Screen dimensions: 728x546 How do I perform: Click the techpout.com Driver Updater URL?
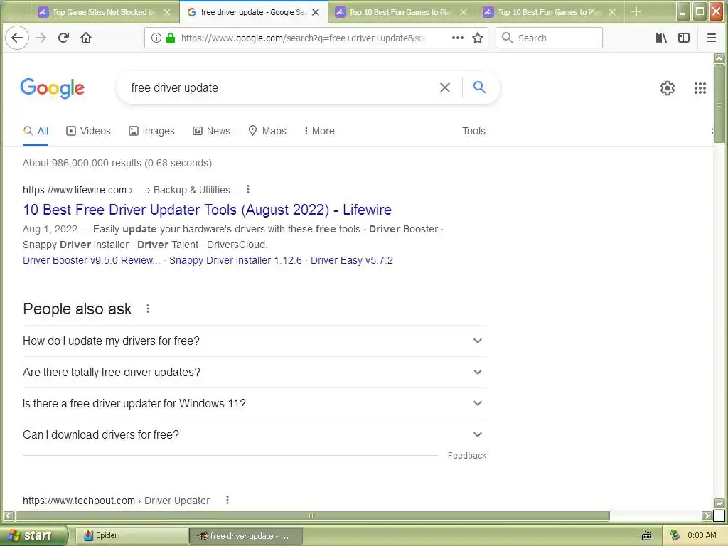click(x=116, y=500)
